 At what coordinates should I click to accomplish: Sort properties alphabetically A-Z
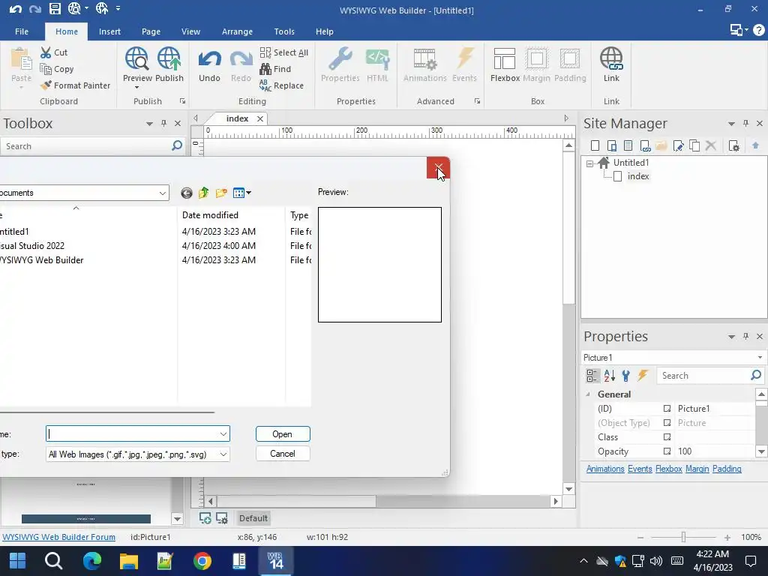pyautogui.click(x=609, y=376)
